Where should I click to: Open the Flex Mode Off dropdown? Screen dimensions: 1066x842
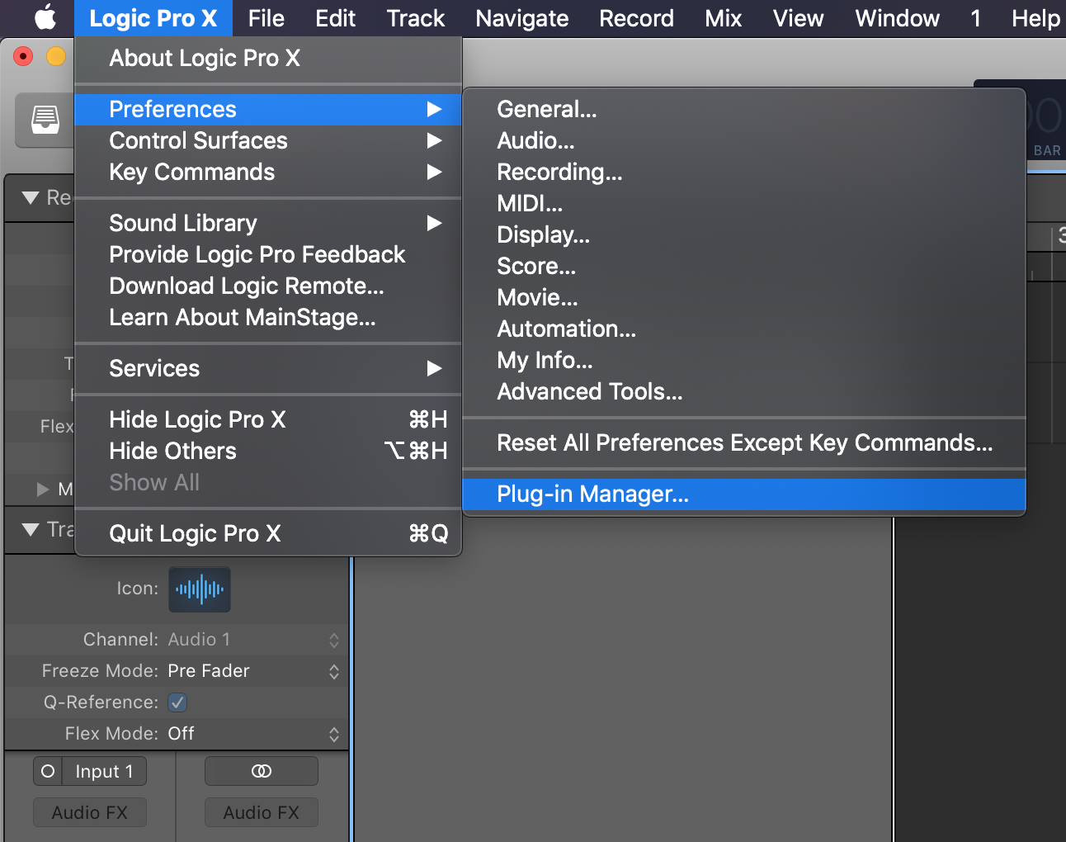[254, 734]
